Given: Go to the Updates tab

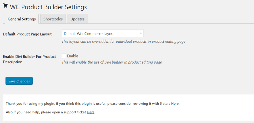Looking at the screenshot, I should pos(77,19).
